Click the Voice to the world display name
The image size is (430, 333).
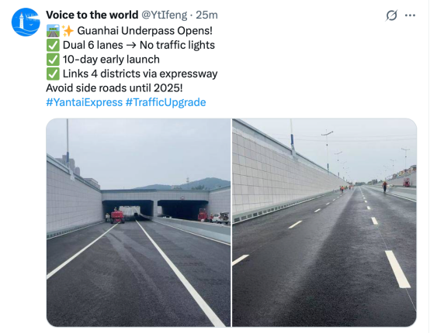click(92, 15)
